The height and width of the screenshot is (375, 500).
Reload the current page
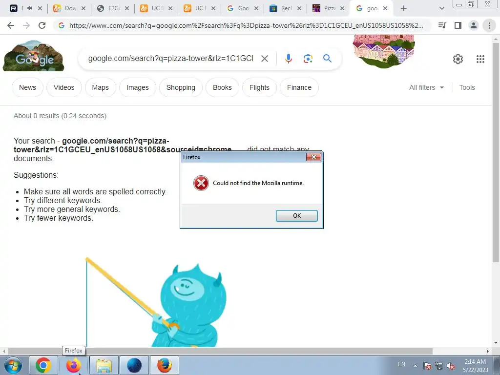(42, 25)
